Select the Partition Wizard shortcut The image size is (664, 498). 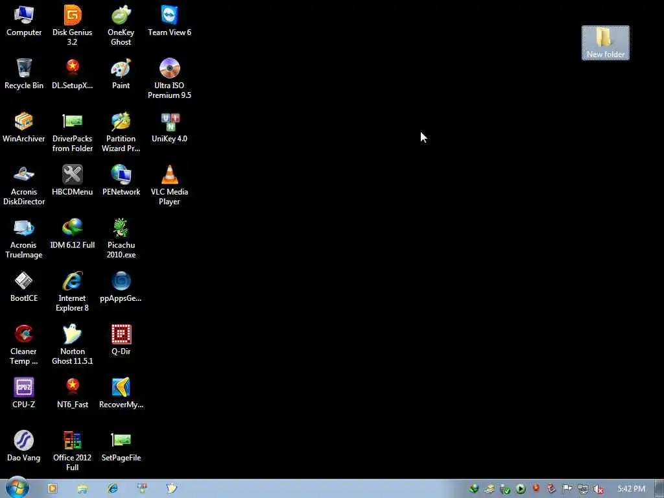[x=121, y=132]
